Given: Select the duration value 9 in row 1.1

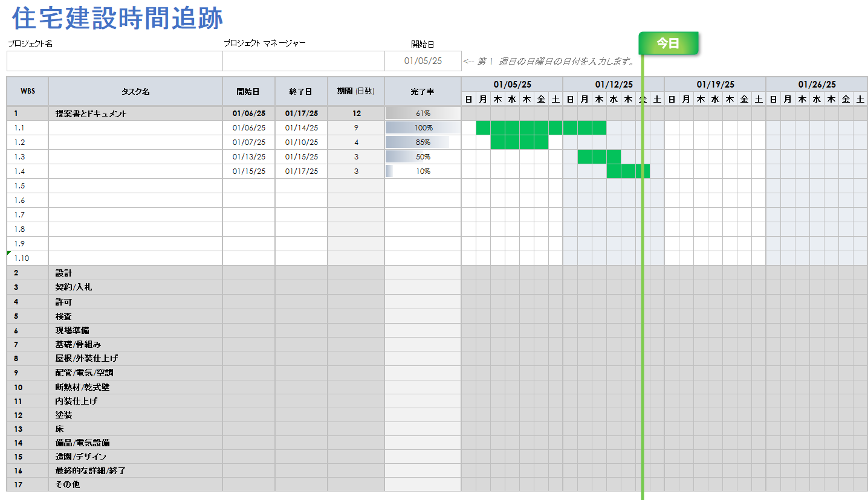Looking at the screenshot, I should [356, 128].
